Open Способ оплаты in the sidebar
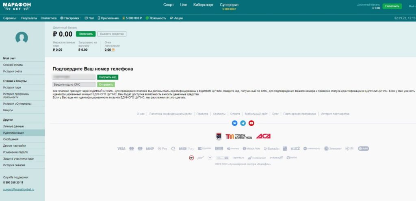Screen dimensions: 416x201 pos(22,65)
